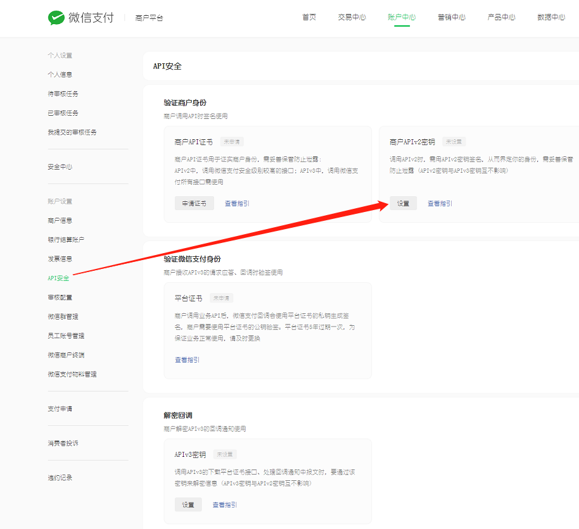Open 微信群管理 in the sidebar
This screenshot has width=579, height=529.
tap(63, 316)
